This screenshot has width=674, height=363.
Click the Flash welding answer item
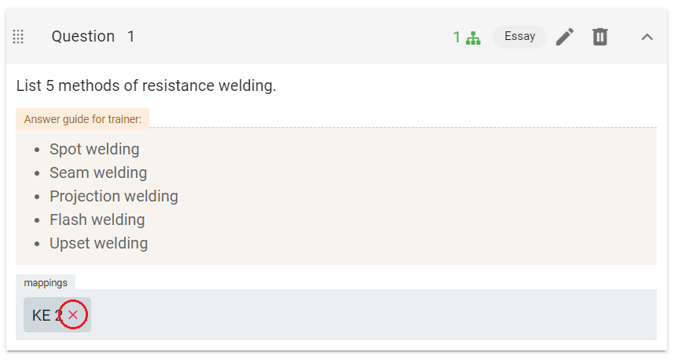[97, 220]
